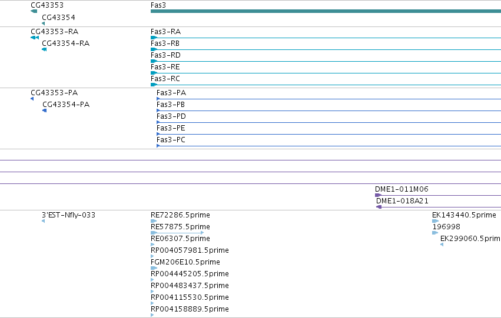Select the Fas3-PB protein label
Screen dimensions: 501x318
(x=171, y=105)
